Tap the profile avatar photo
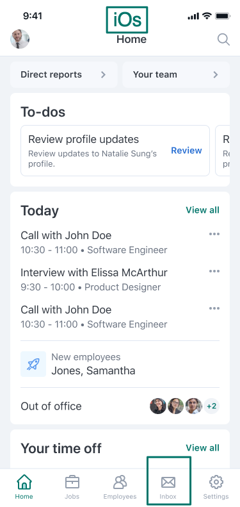The image size is (240, 507). (x=20, y=40)
